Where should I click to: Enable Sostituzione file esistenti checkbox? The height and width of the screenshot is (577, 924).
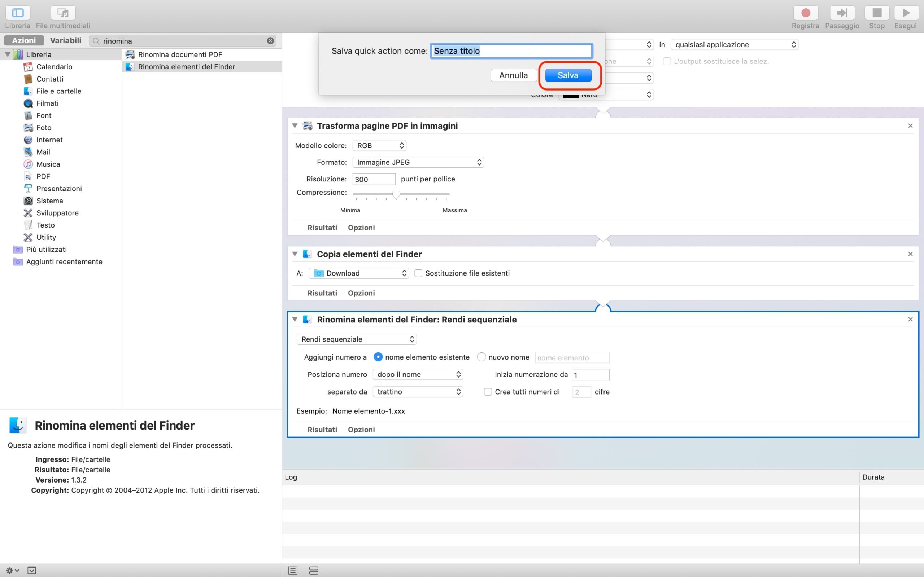pyautogui.click(x=418, y=273)
